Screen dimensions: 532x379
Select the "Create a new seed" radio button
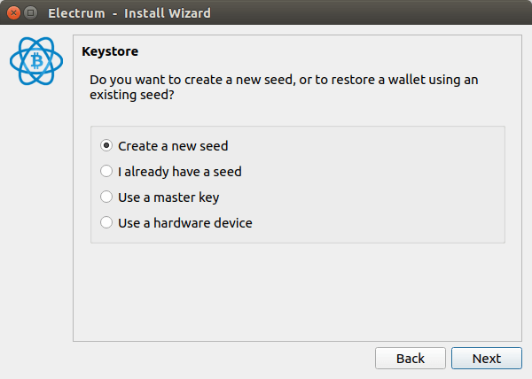point(107,146)
